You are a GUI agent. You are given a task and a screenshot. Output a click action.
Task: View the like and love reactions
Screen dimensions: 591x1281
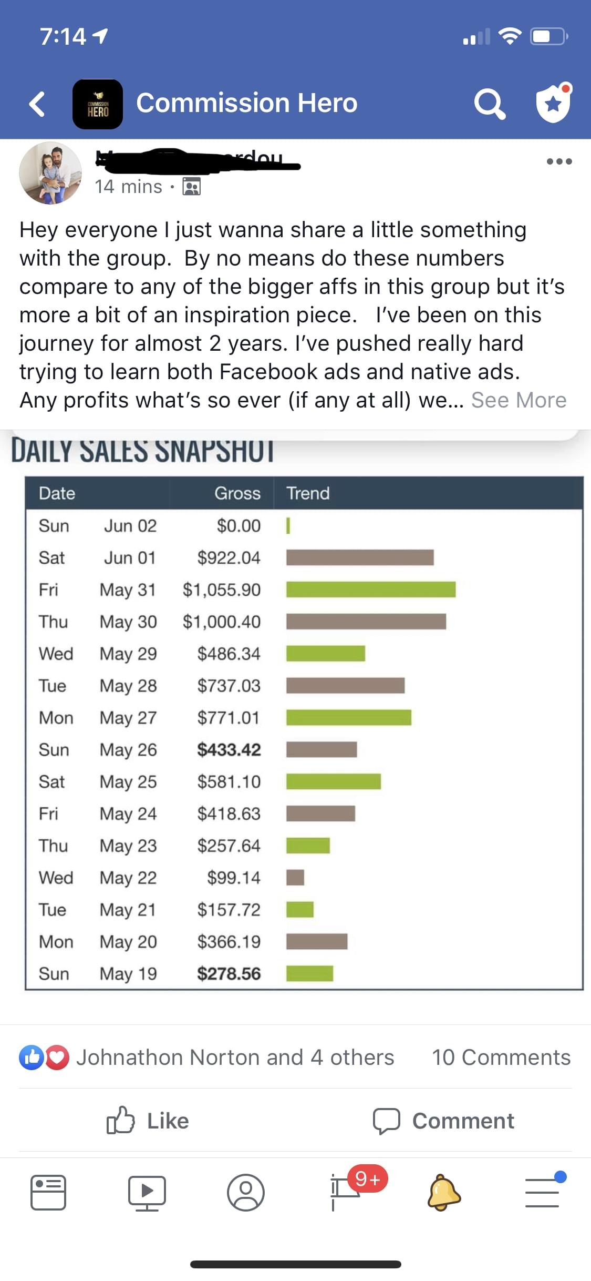coord(44,1058)
